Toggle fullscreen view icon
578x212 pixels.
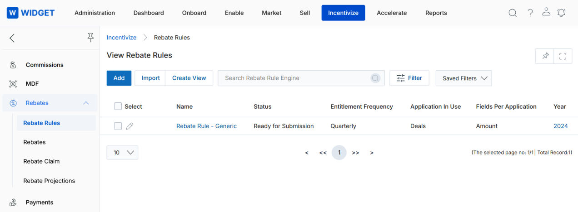pyautogui.click(x=563, y=56)
